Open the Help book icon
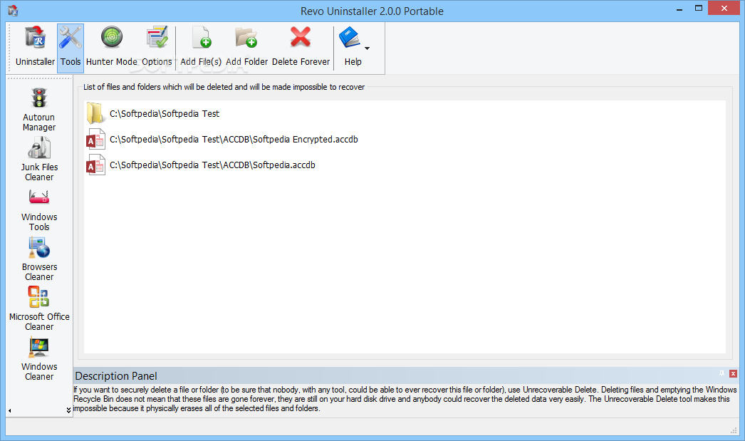Screen dimensions: 745x441 [350, 38]
